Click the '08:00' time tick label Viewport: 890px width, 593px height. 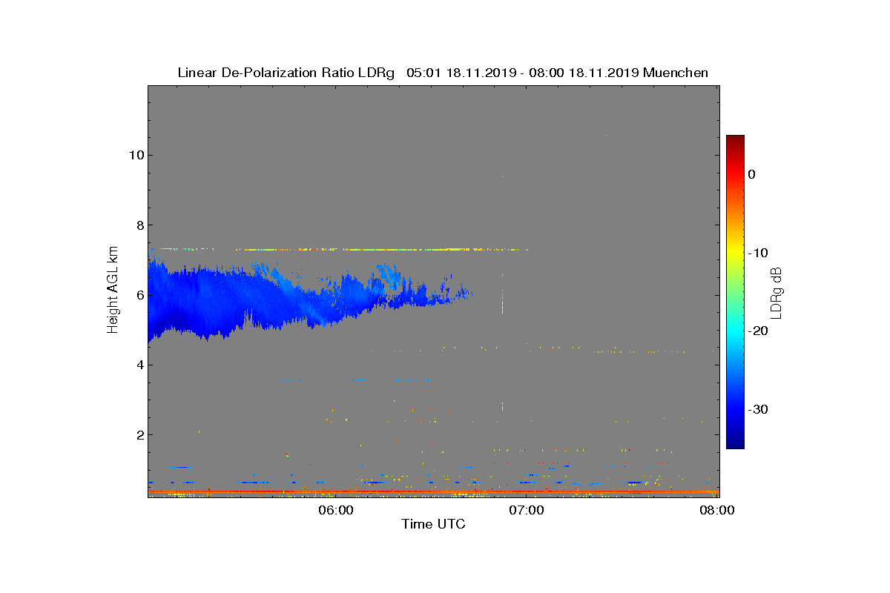(x=718, y=510)
